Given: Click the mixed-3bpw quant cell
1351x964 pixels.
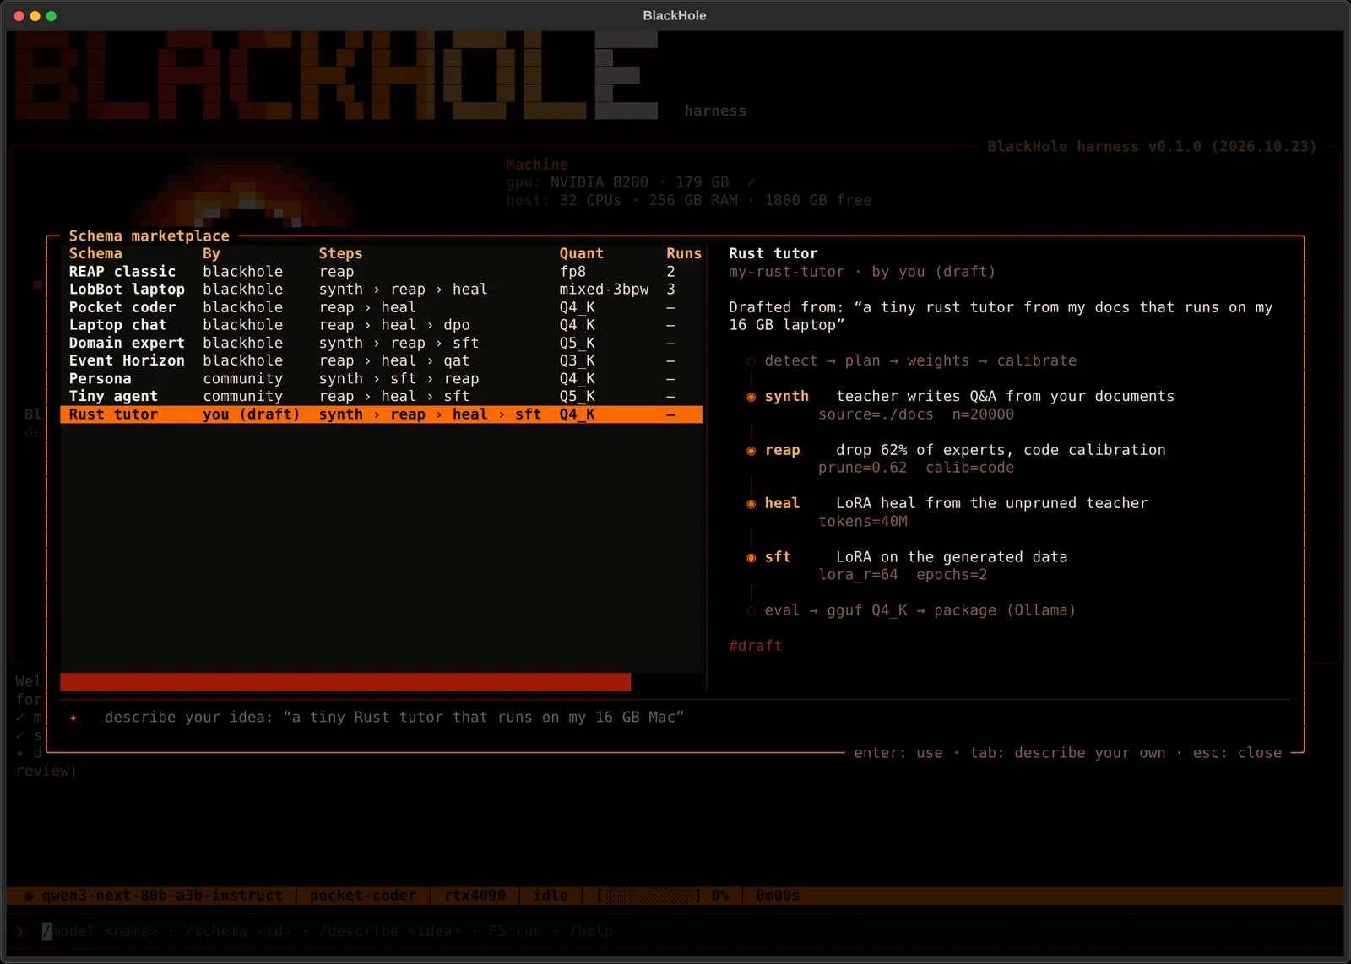Looking at the screenshot, I should pos(604,289).
